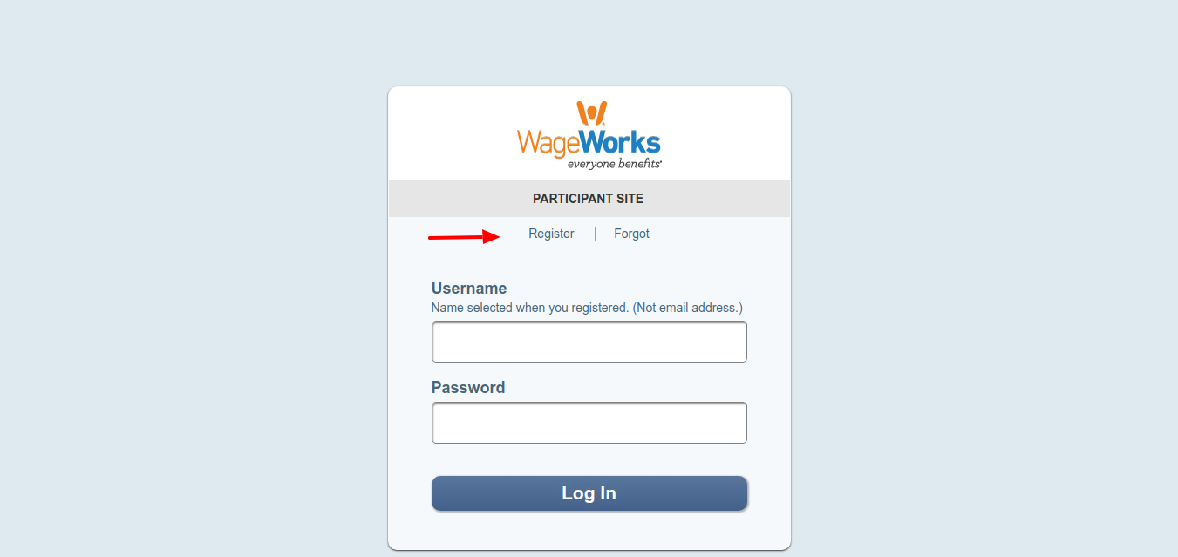Image resolution: width=1178 pixels, height=557 pixels.
Task: Place cursor in the box under Username
Action: click(x=589, y=342)
